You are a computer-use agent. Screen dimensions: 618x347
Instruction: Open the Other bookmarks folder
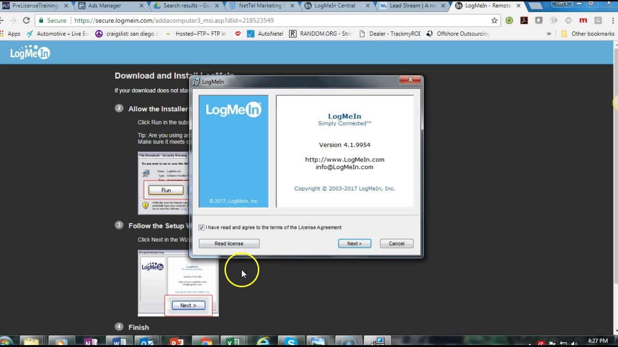coord(587,34)
